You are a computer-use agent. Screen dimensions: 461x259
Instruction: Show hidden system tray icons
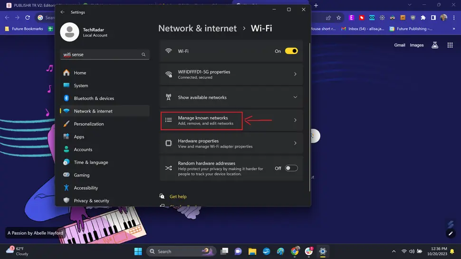point(394,251)
